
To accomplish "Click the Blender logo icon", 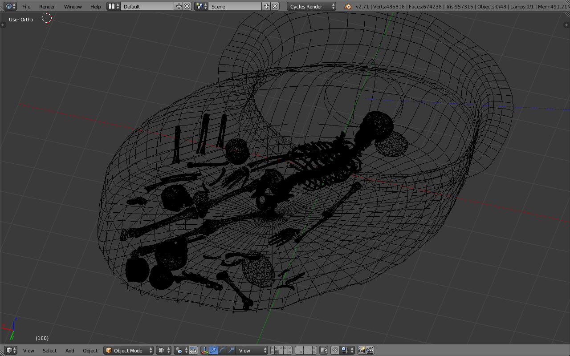I will [x=347, y=6].
